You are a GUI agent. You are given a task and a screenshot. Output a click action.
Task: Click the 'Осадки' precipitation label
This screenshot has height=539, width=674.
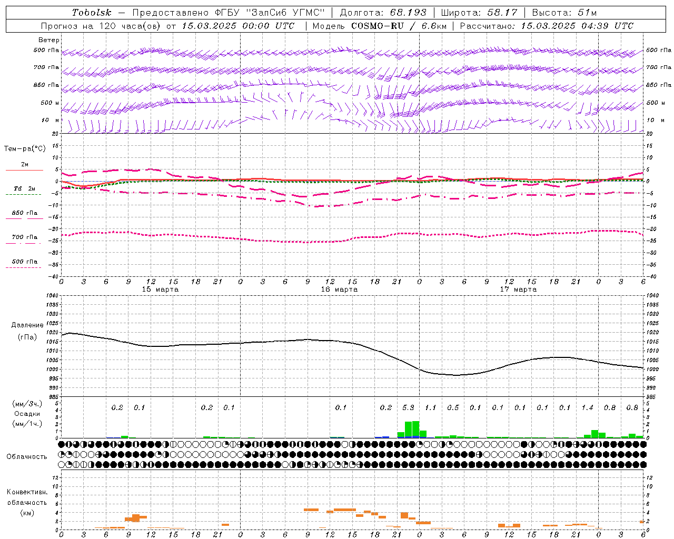[x=27, y=414]
